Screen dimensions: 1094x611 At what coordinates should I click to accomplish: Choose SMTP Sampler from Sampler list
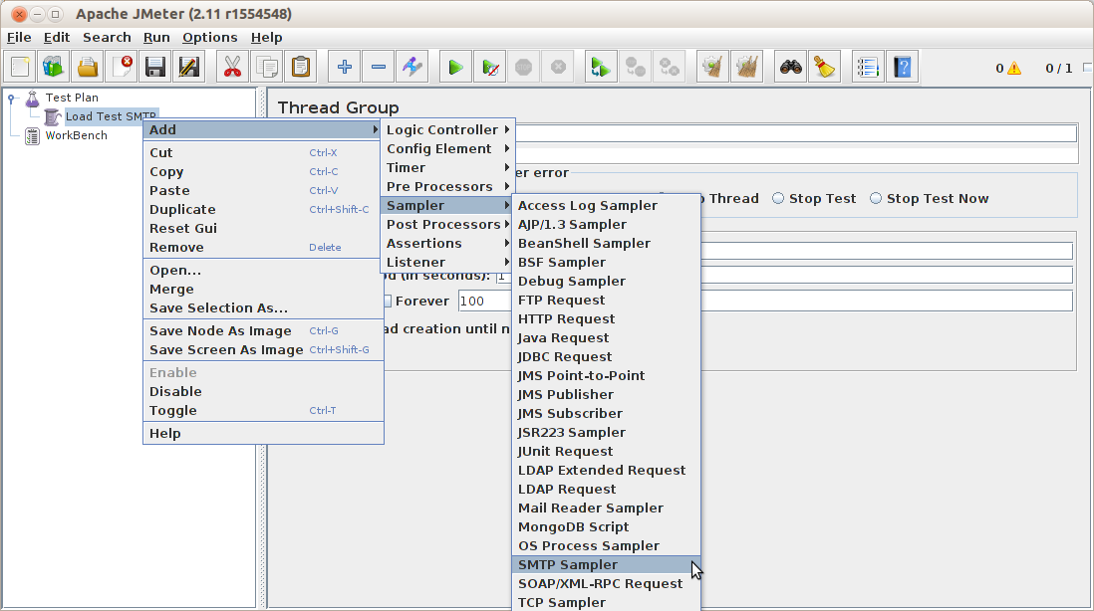pos(607,564)
